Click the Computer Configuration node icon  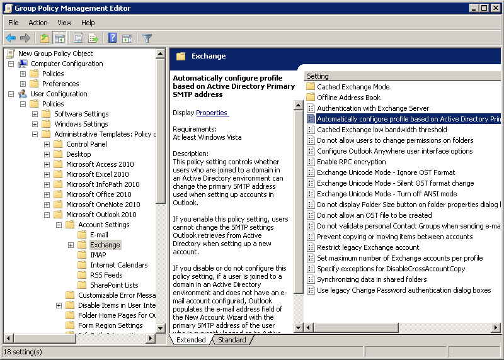[23, 64]
